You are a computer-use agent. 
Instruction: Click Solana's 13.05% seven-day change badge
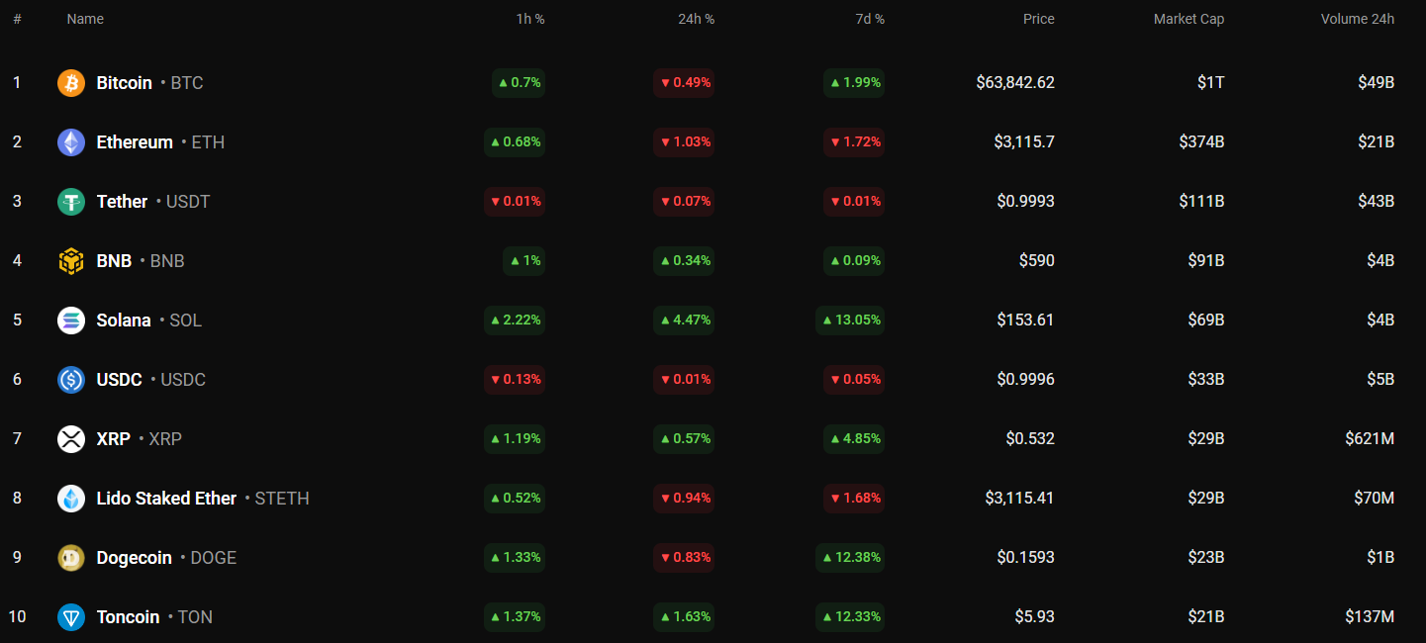click(850, 321)
